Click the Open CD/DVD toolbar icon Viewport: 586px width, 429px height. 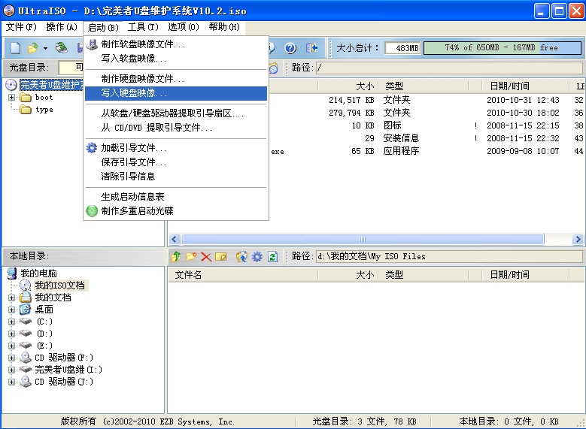(x=61, y=48)
